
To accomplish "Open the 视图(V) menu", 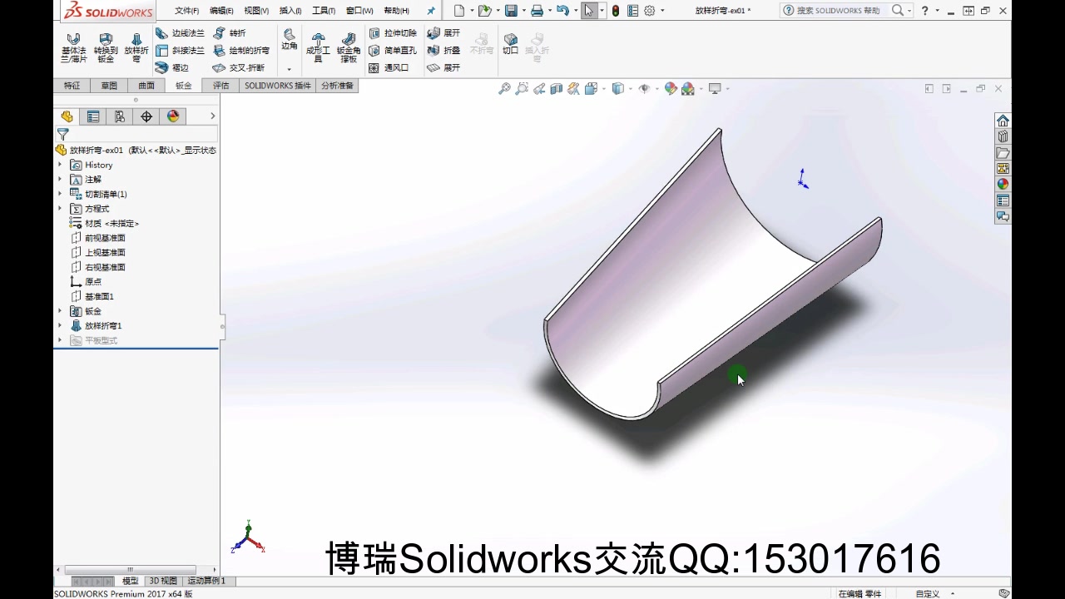I will (x=256, y=11).
